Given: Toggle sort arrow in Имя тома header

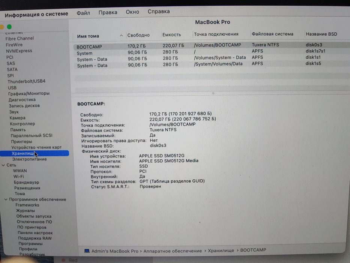Looking at the screenshot, I should pos(121,35).
